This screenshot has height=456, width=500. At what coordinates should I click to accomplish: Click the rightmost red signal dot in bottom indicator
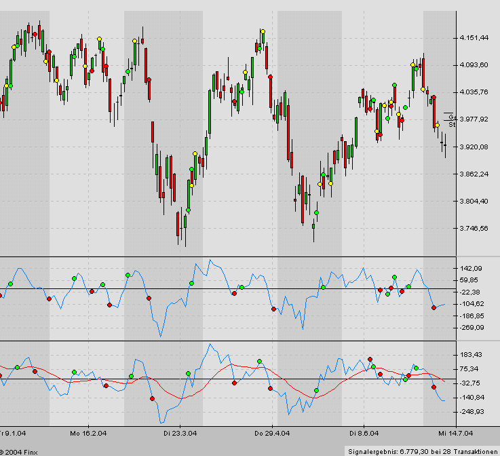tap(434, 387)
